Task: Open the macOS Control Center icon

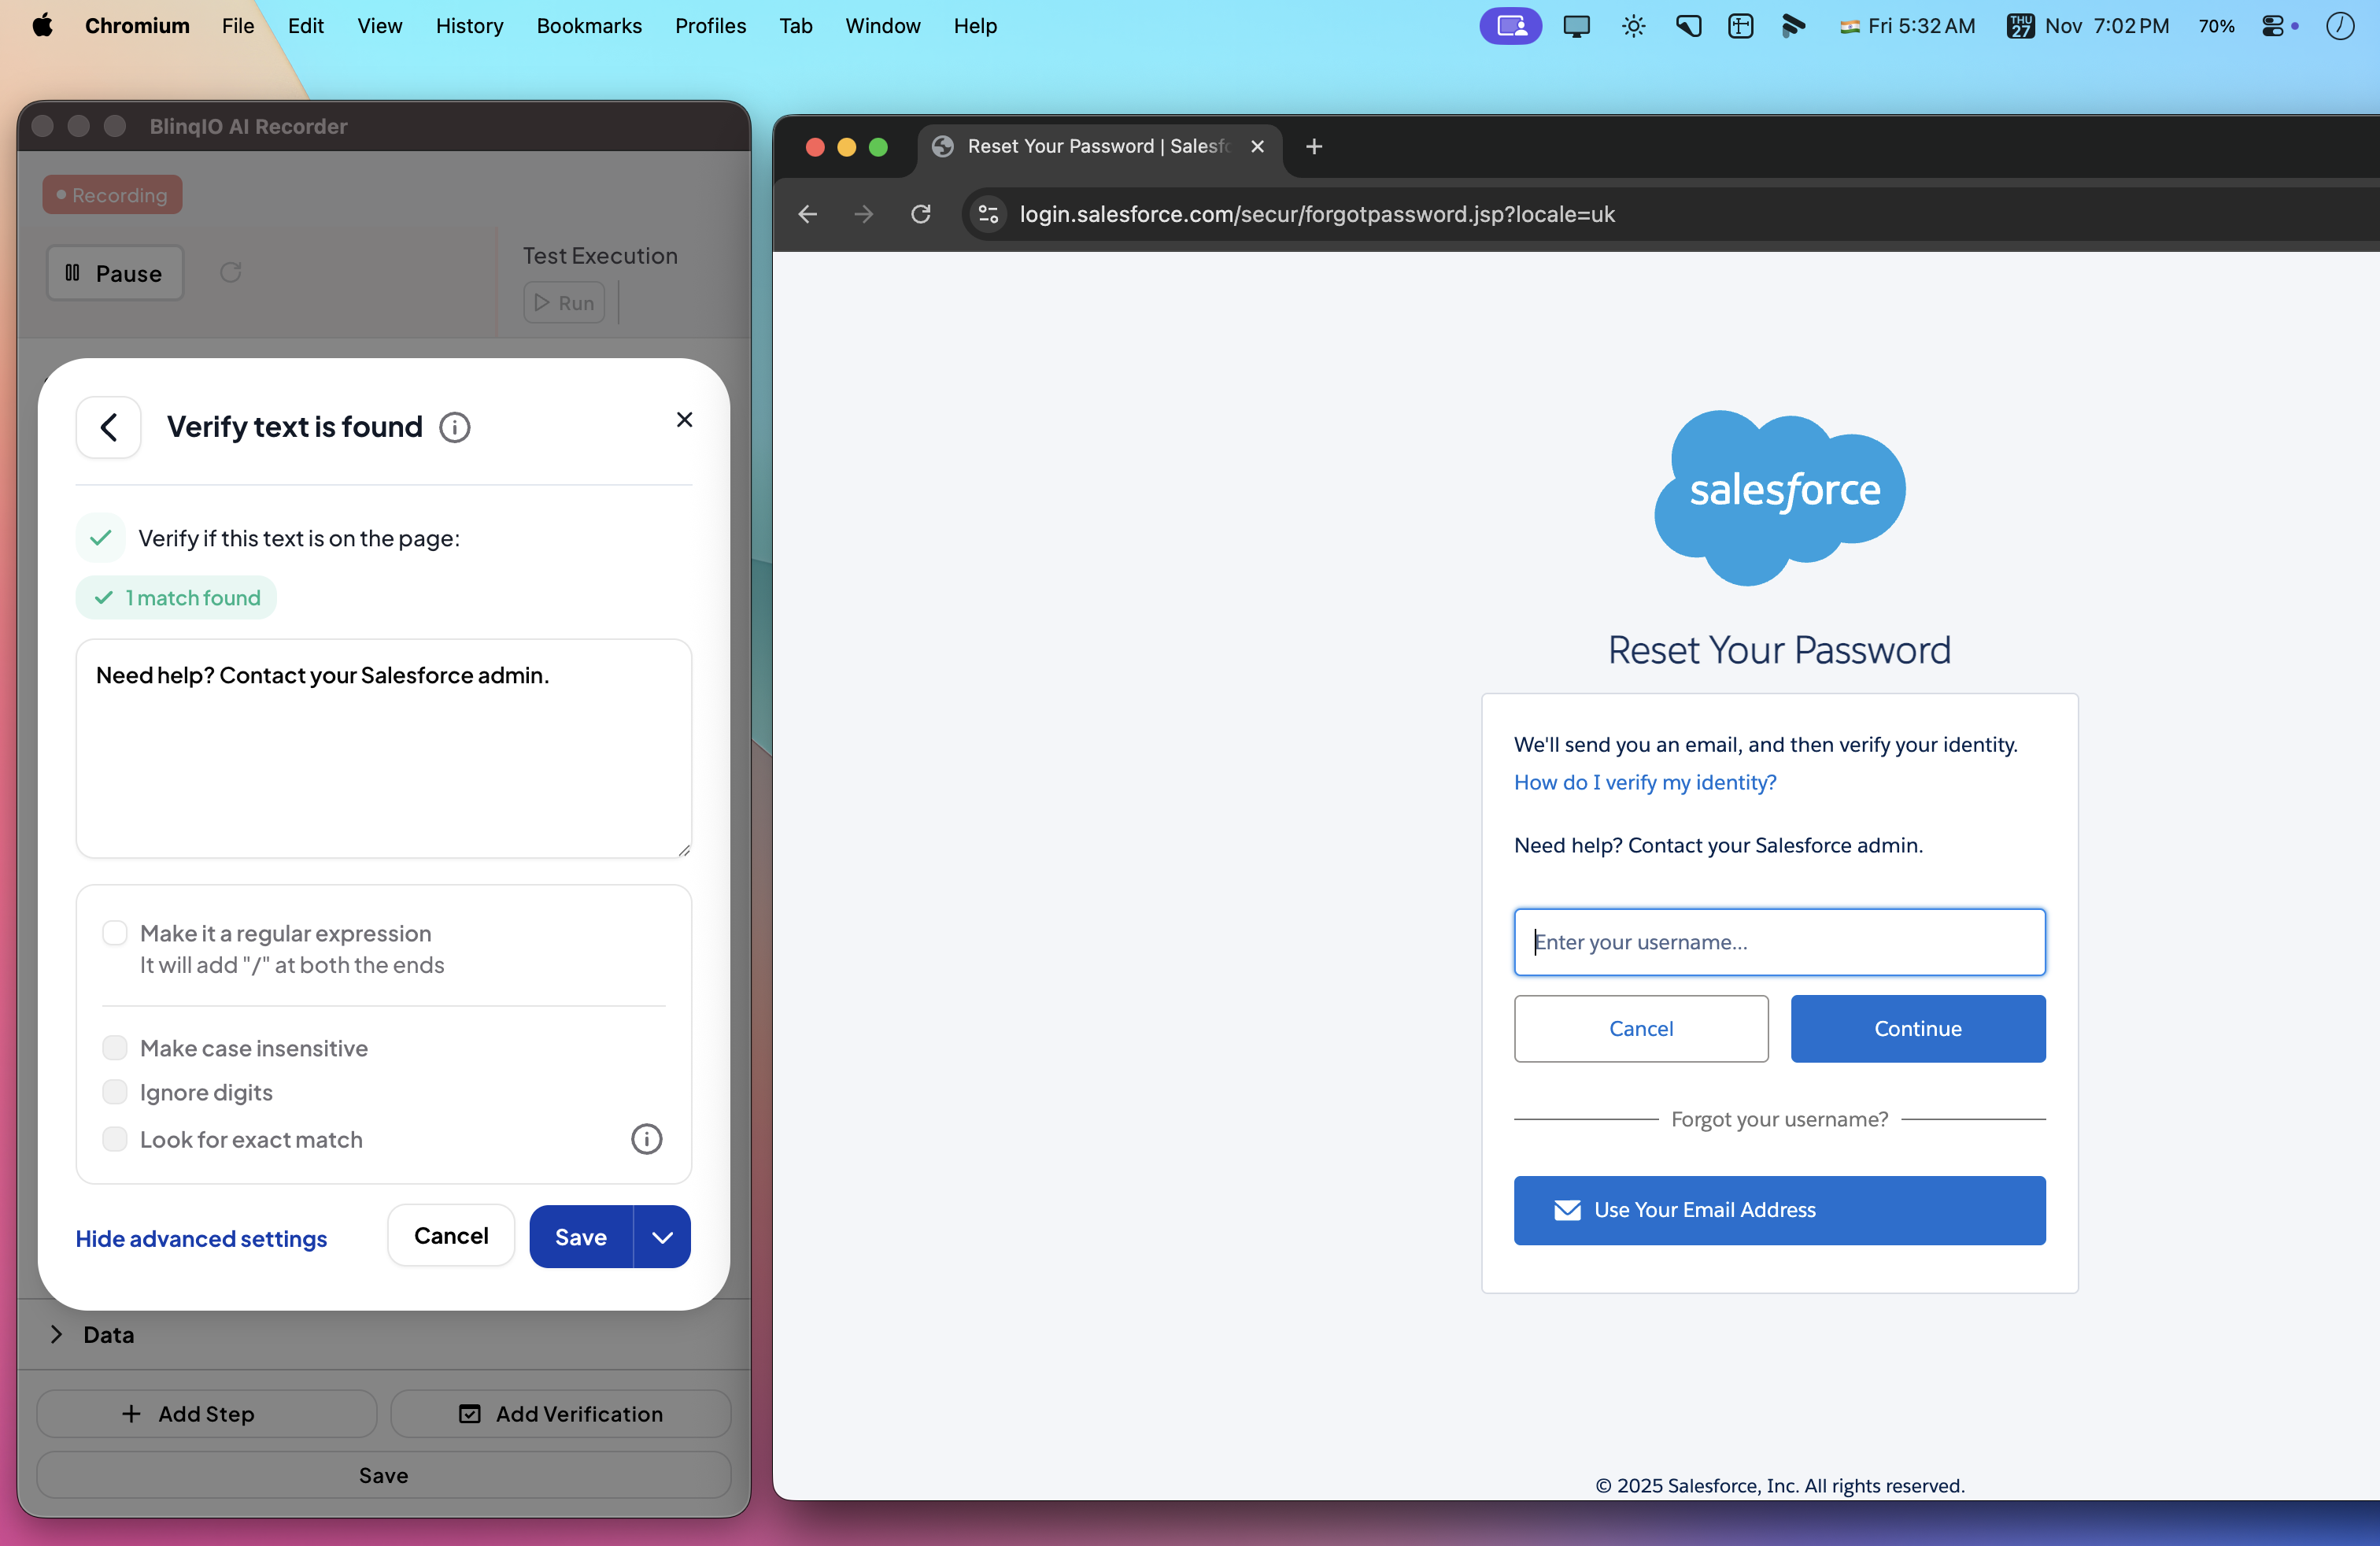Action: point(2272,26)
